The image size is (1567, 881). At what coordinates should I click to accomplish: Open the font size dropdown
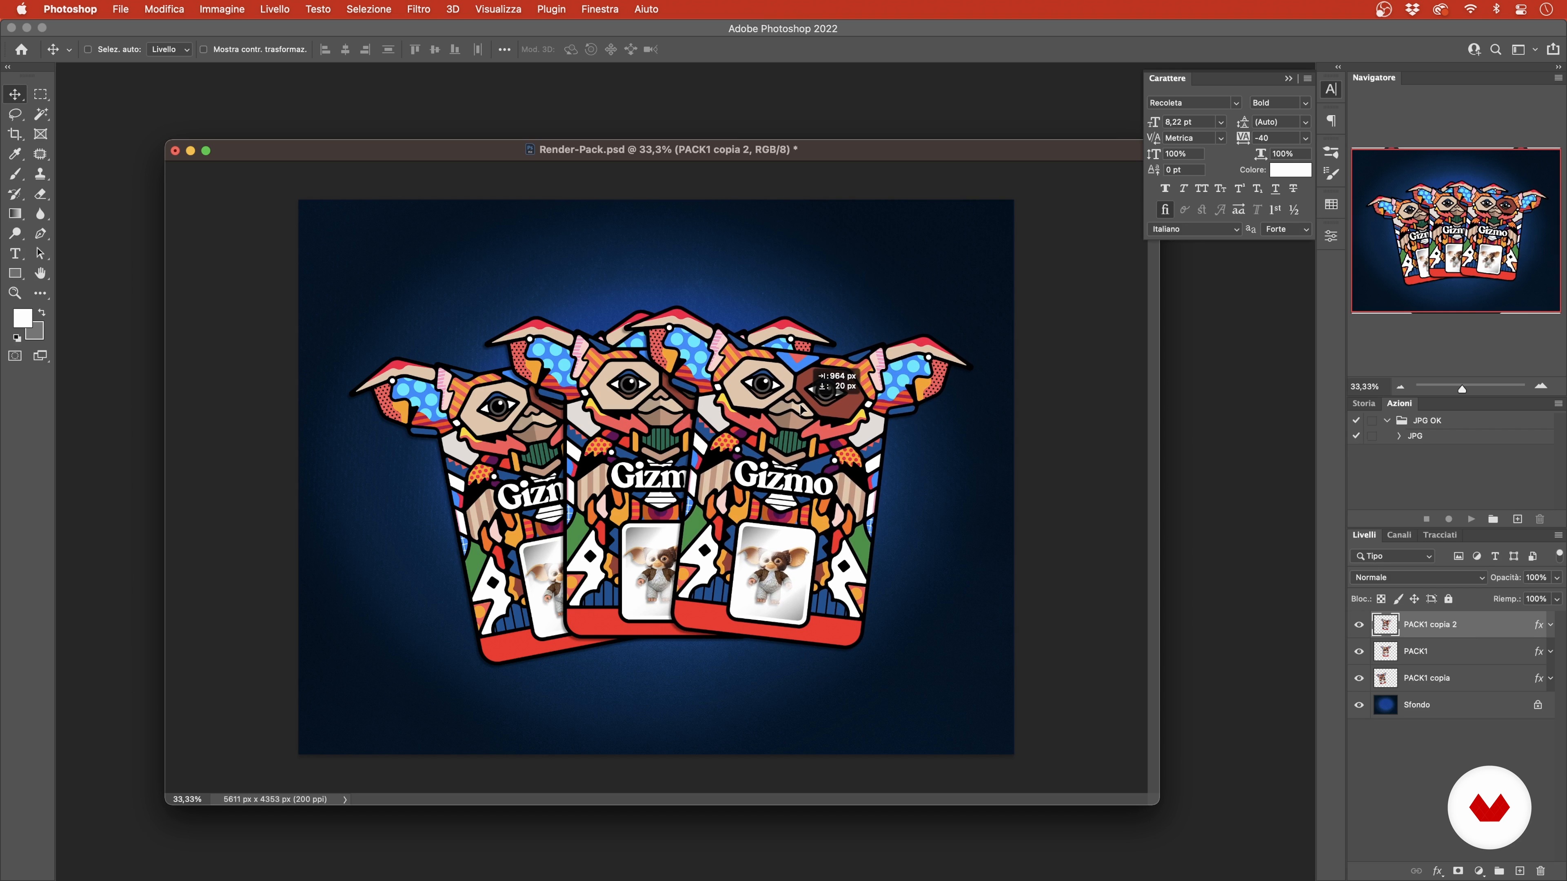click(x=1220, y=122)
